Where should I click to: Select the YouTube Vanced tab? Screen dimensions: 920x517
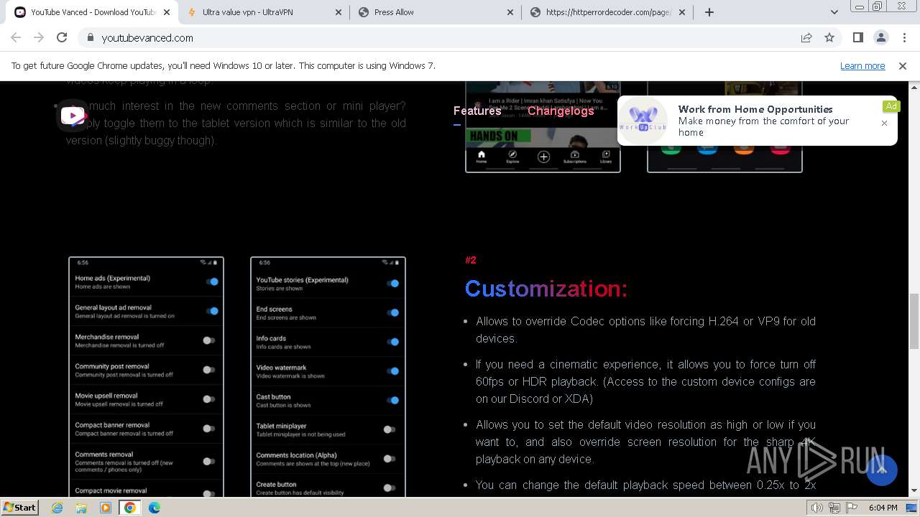click(x=93, y=12)
